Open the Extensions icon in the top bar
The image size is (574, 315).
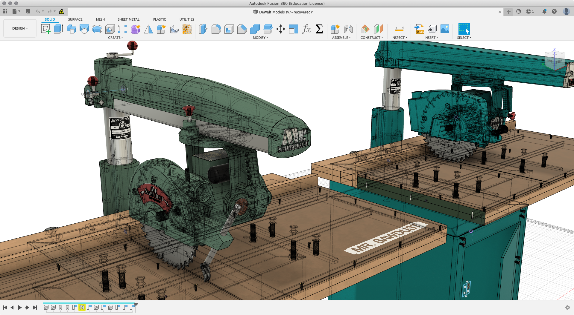(x=519, y=11)
